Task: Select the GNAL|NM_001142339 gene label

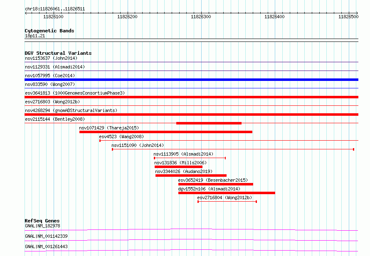Action: 46,236
